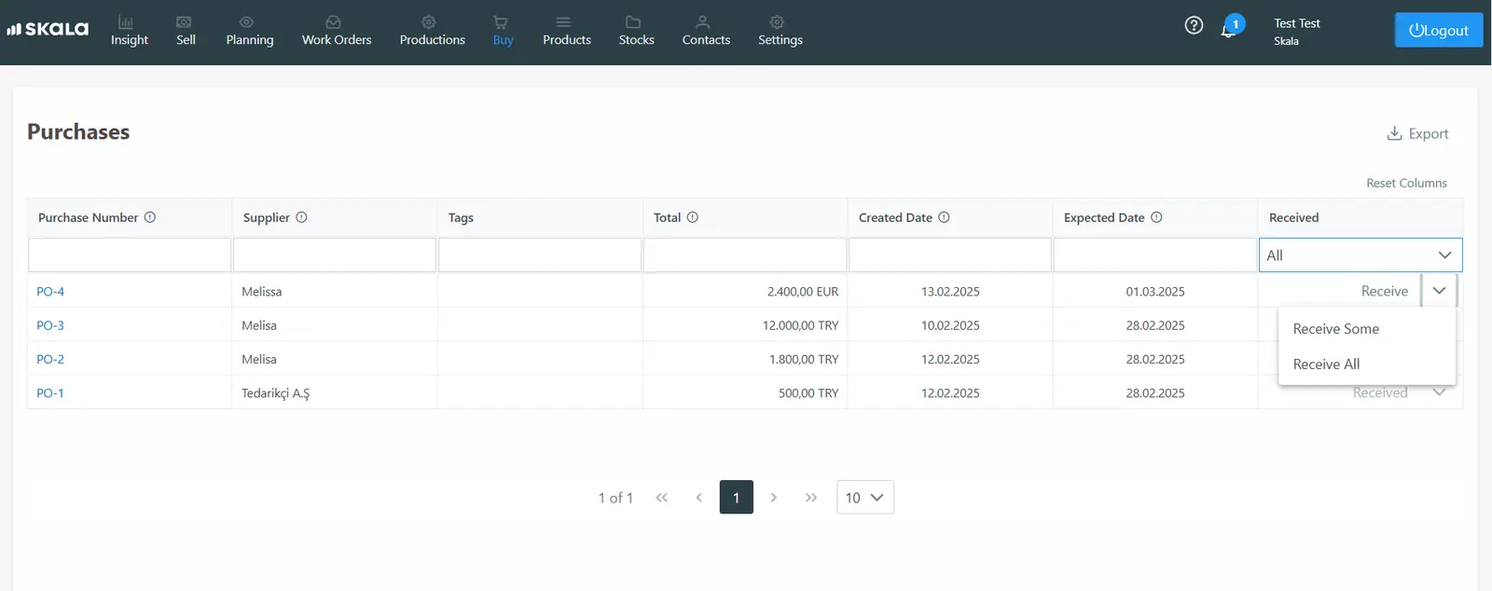Select page 1 in pagination
Screen dimensions: 1492x591
click(x=737, y=498)
